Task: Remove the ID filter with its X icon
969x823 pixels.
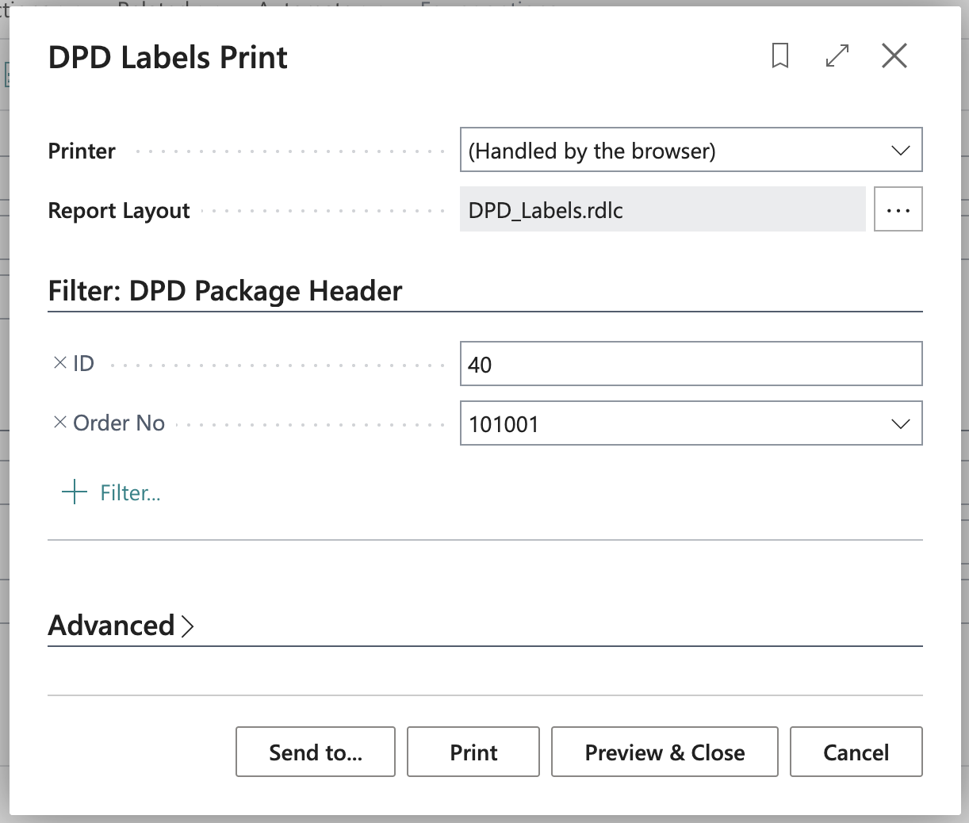Action: point(59,363)
